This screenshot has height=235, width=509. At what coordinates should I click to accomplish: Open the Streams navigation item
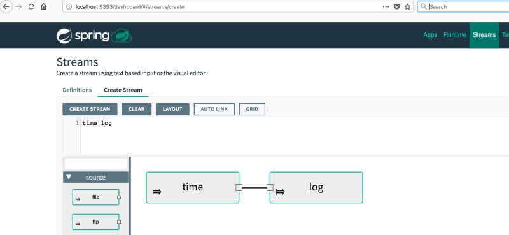484,35
